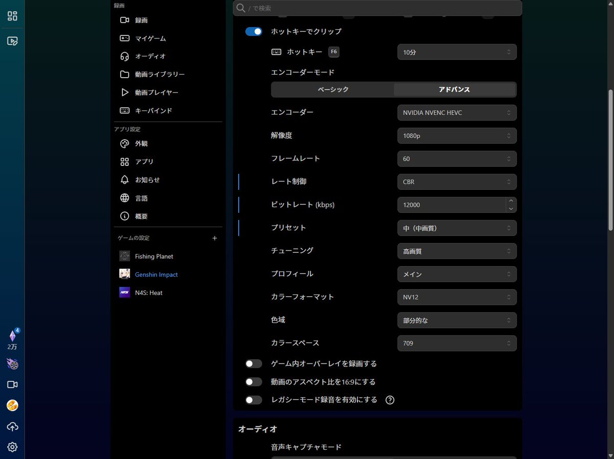614x459 pixels.
Task: Switch encoder mode to アドバンス
Action: 454,89
